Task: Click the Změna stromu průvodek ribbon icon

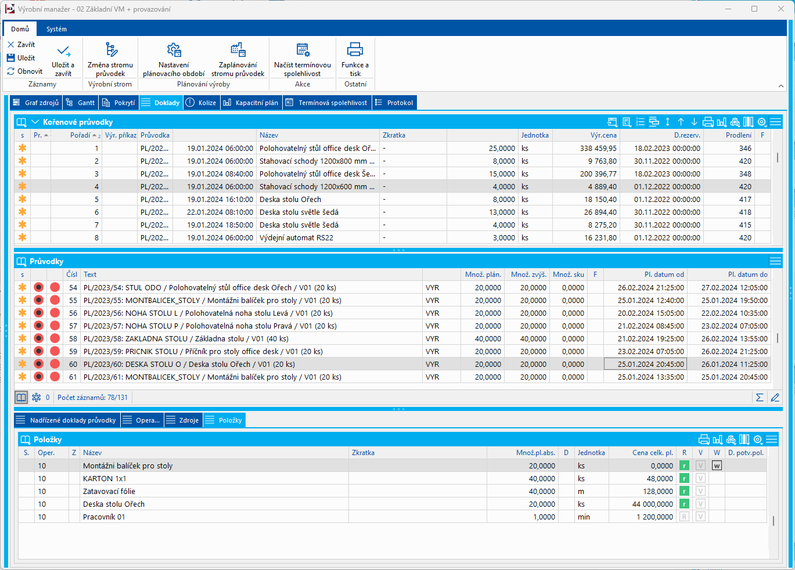Action: (x=110, y=50)
